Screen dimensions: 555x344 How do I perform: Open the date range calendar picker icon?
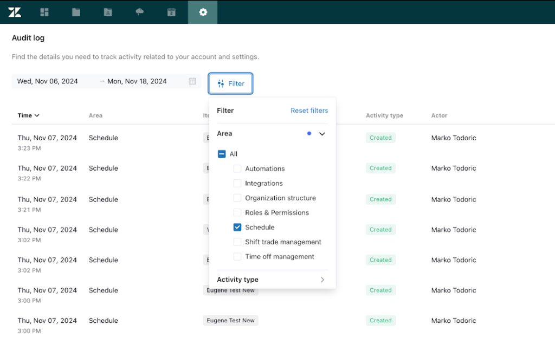(x=192, y=81)
